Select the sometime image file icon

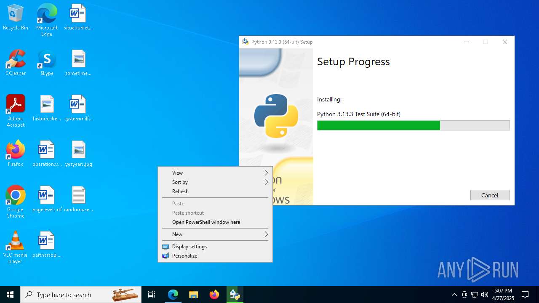pyautogui.click(x=78, y=63)
